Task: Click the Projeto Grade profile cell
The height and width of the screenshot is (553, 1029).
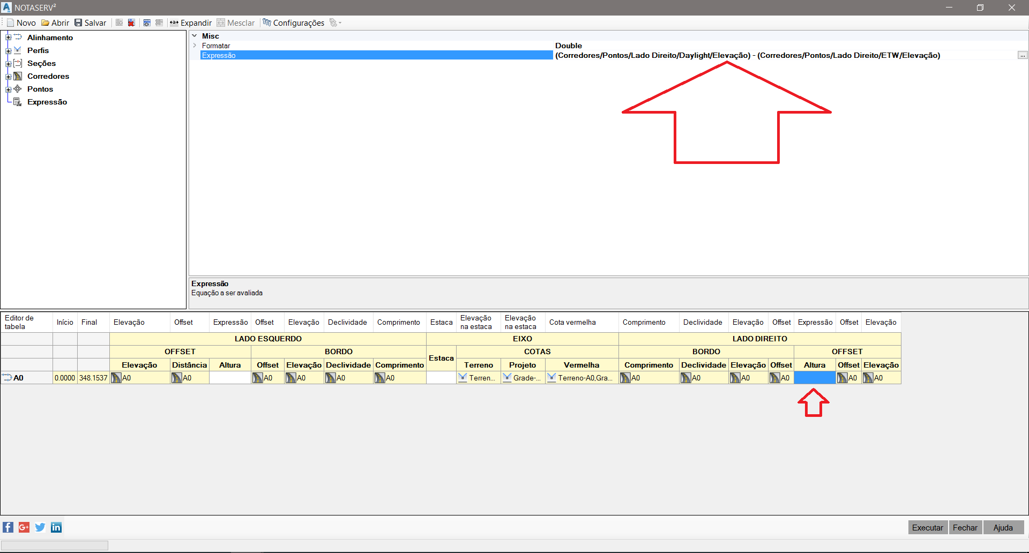Action: [x=523, y=378]
